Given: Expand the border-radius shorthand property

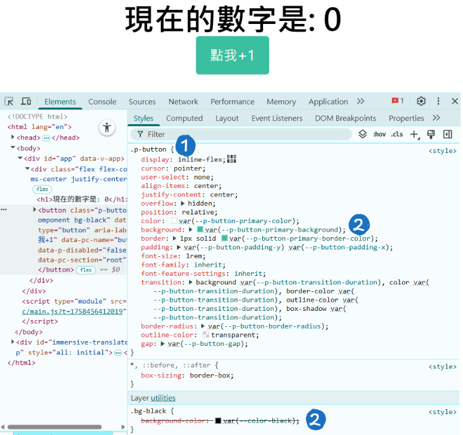Looking at the screenshot, I should (203, 326).
